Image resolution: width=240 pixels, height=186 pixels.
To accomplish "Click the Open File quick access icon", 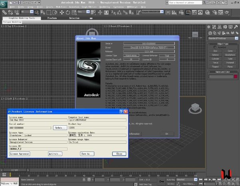I will [x=15, y=3].
